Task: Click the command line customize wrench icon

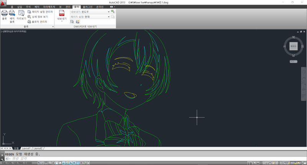Action: point(2,159)
